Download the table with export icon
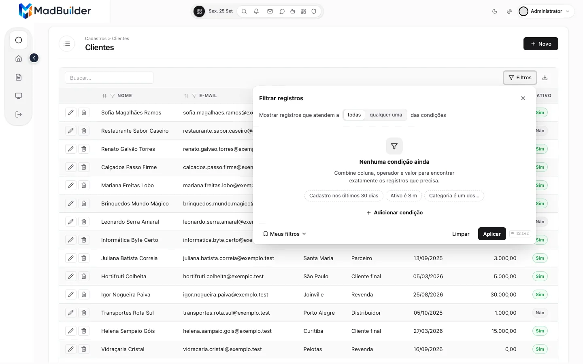The height and width of the screenshot is (364, 583). (545, 78)
